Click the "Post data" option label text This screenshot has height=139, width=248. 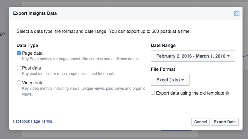click(x=31, y=68)
